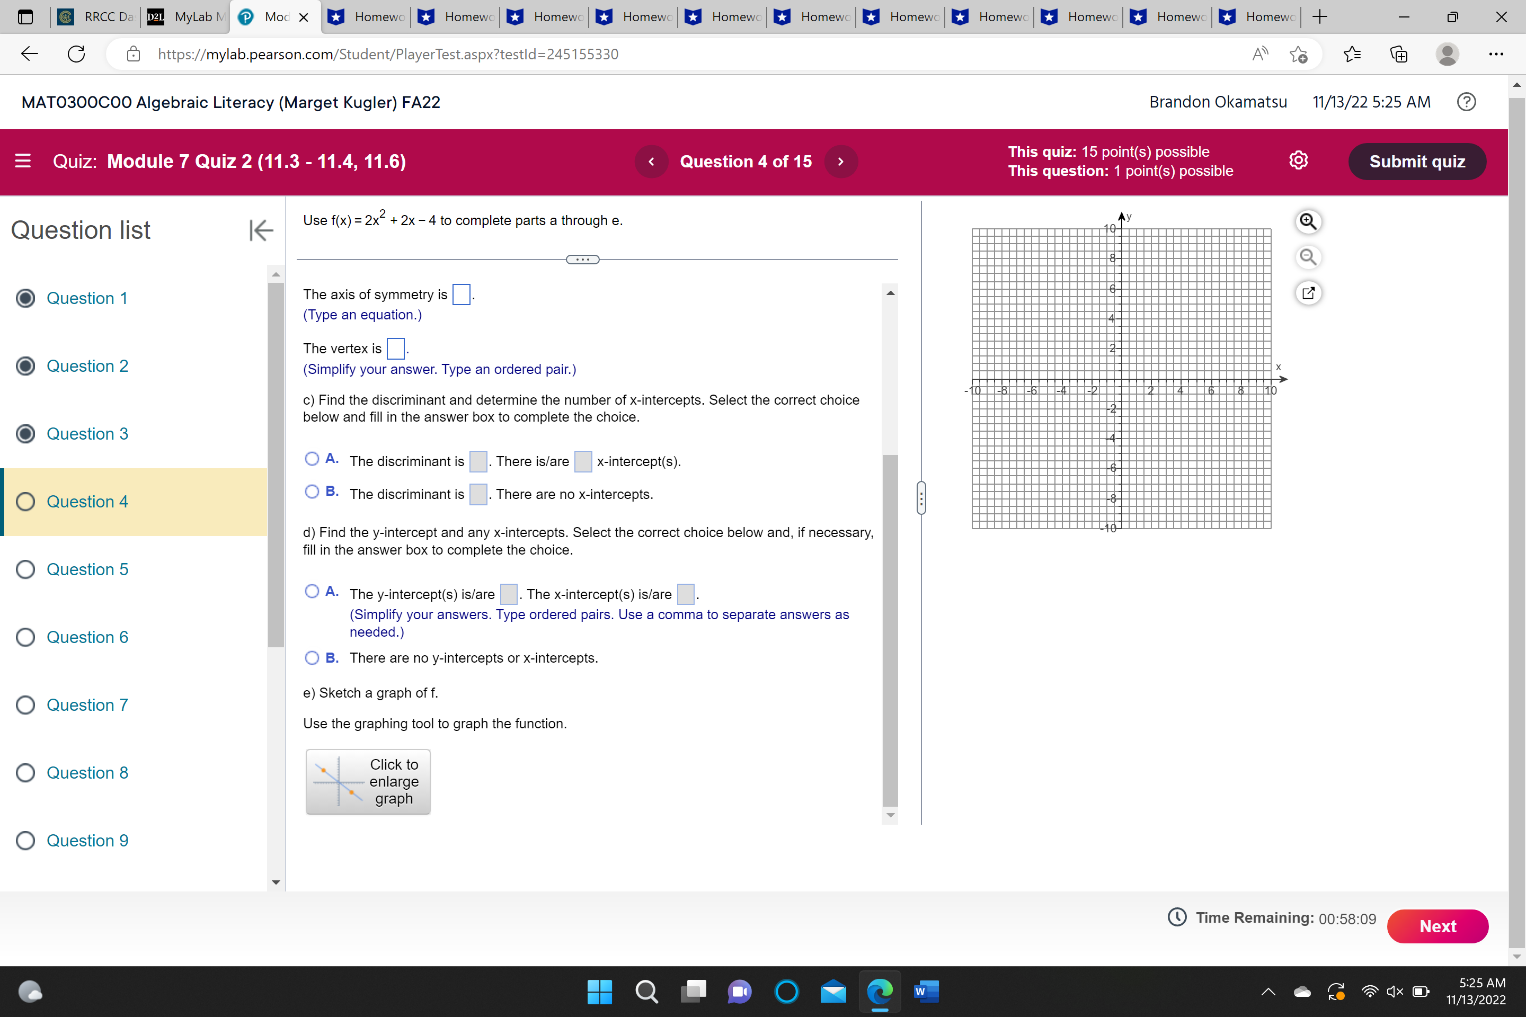The height and width of the screenshot is (1017, 1526).
Task: Click the Next button
Action: [x=1438, y=926]
